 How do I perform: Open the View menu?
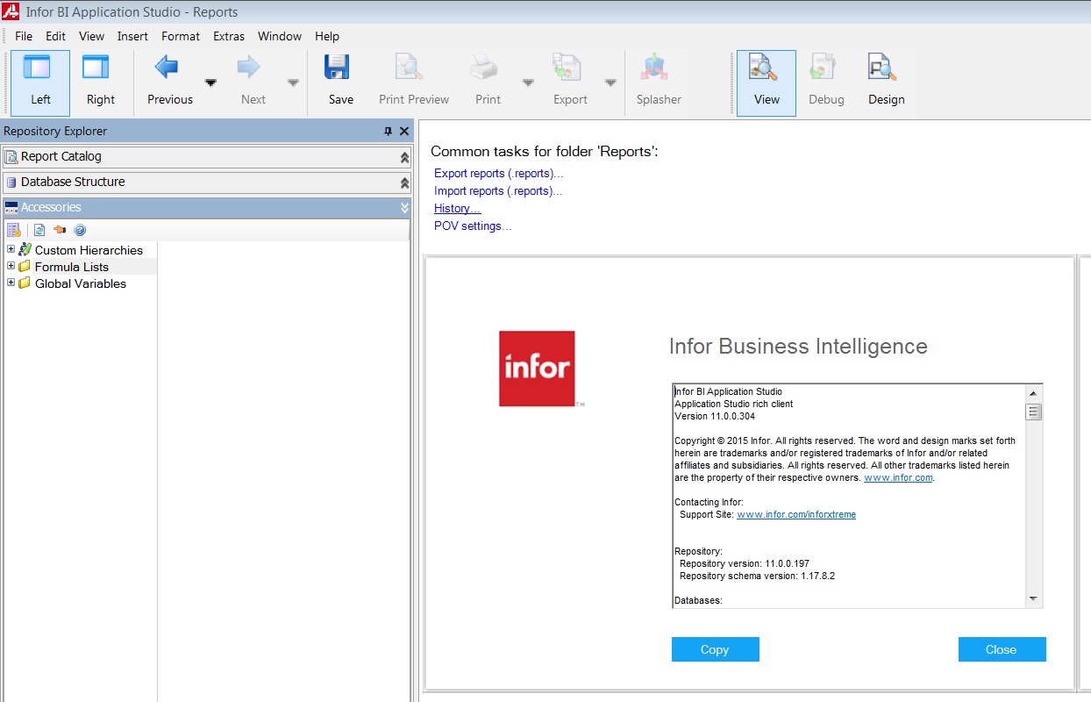[x=91, y=36]
